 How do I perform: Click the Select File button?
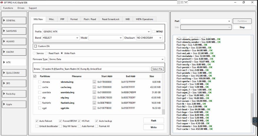point(157,69)
